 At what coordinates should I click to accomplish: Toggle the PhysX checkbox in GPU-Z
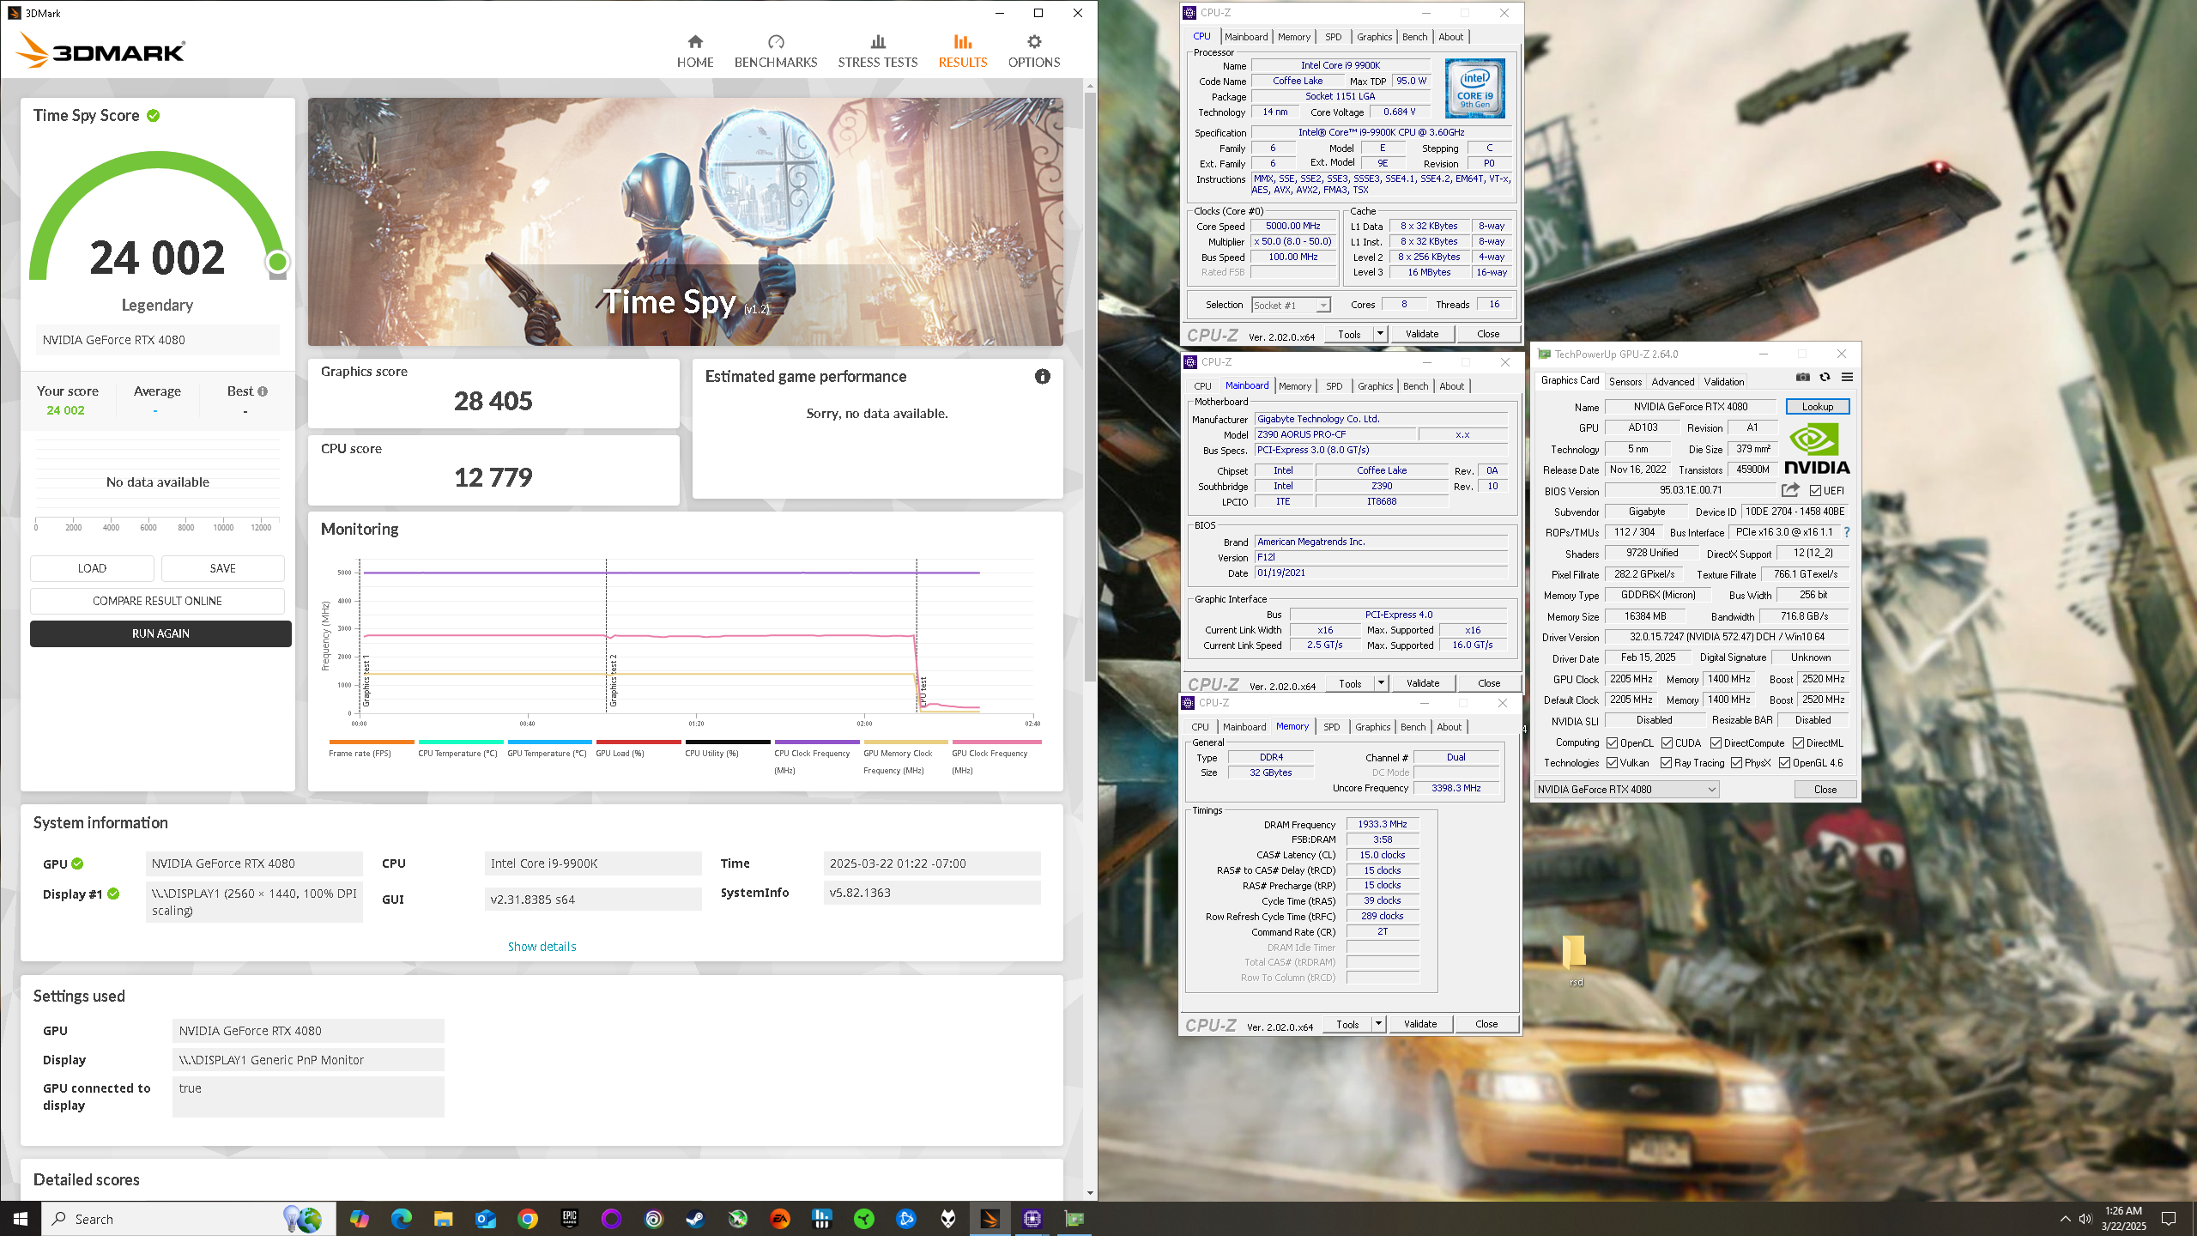(1736, 763)
